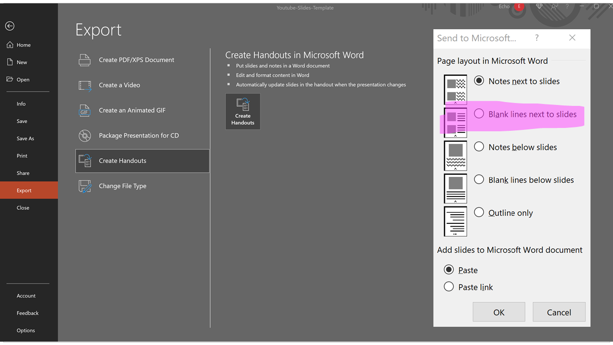Select the Outline only layout

tap(479, 212)
